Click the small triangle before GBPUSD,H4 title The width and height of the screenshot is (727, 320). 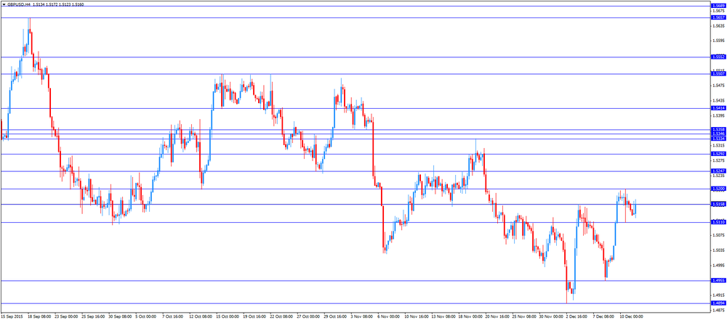(4, 3)
